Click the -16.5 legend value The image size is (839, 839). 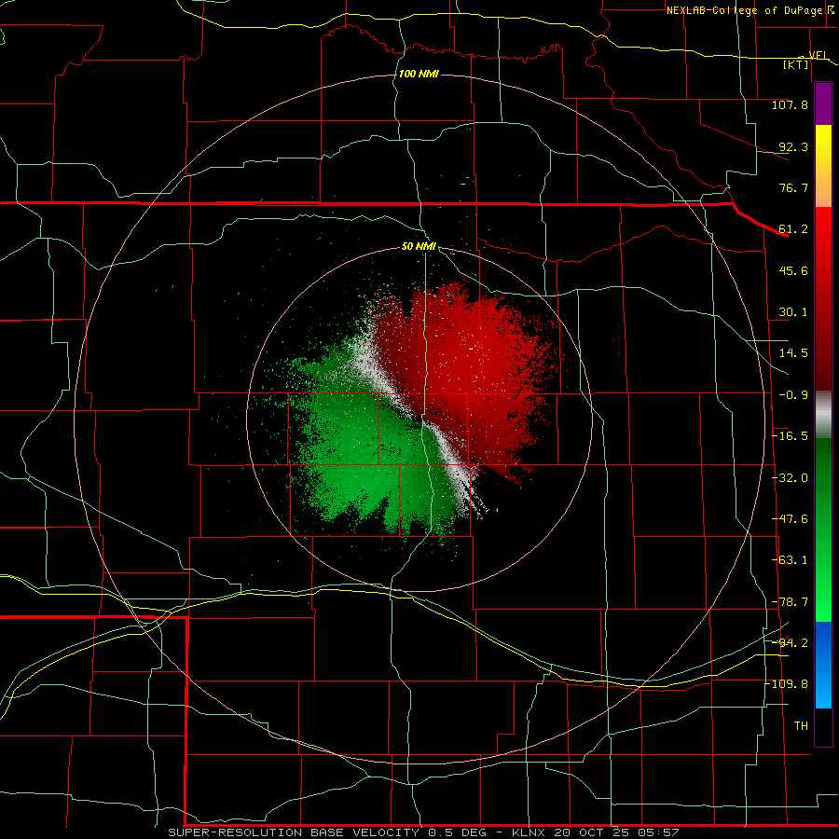pyautogui.click(x=790, y=436)
